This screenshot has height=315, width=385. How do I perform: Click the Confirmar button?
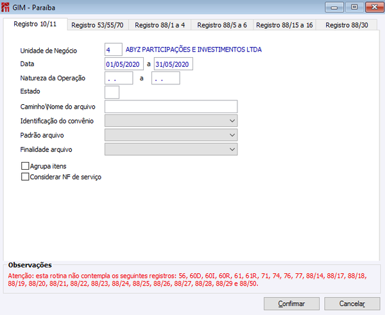point(291,303)
